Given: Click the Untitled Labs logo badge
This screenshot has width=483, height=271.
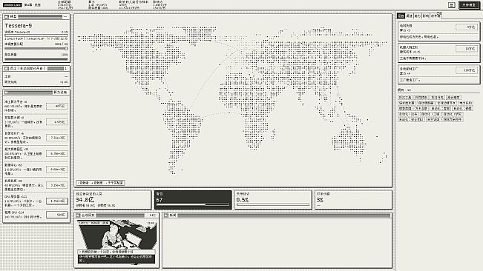Looking at the screenshot, I should tap(13, 5).
